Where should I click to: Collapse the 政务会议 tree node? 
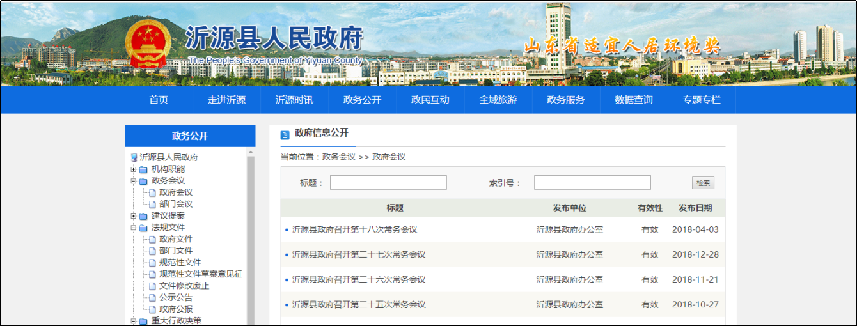click(x=134, y=181)
